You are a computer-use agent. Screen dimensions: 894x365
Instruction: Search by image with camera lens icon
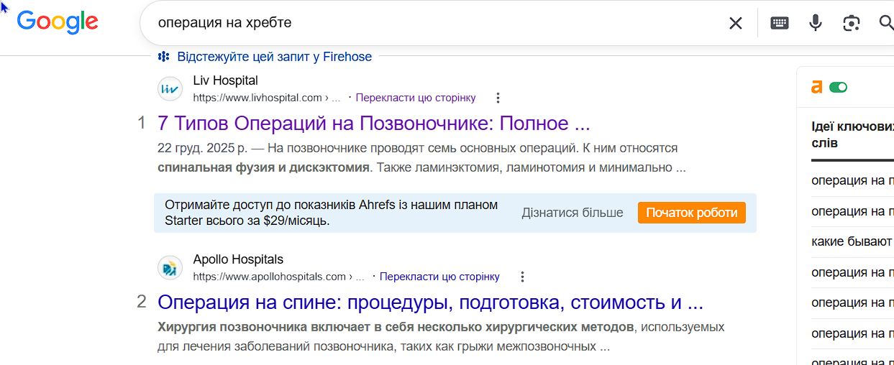coord(852,23)
